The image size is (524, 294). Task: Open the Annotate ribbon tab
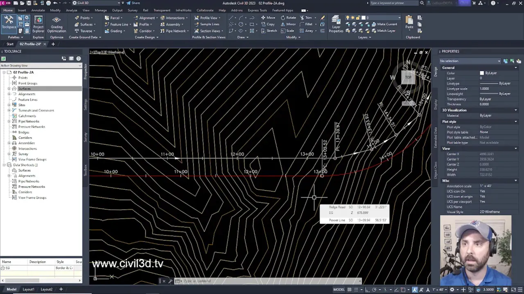[x=38, y=10]
